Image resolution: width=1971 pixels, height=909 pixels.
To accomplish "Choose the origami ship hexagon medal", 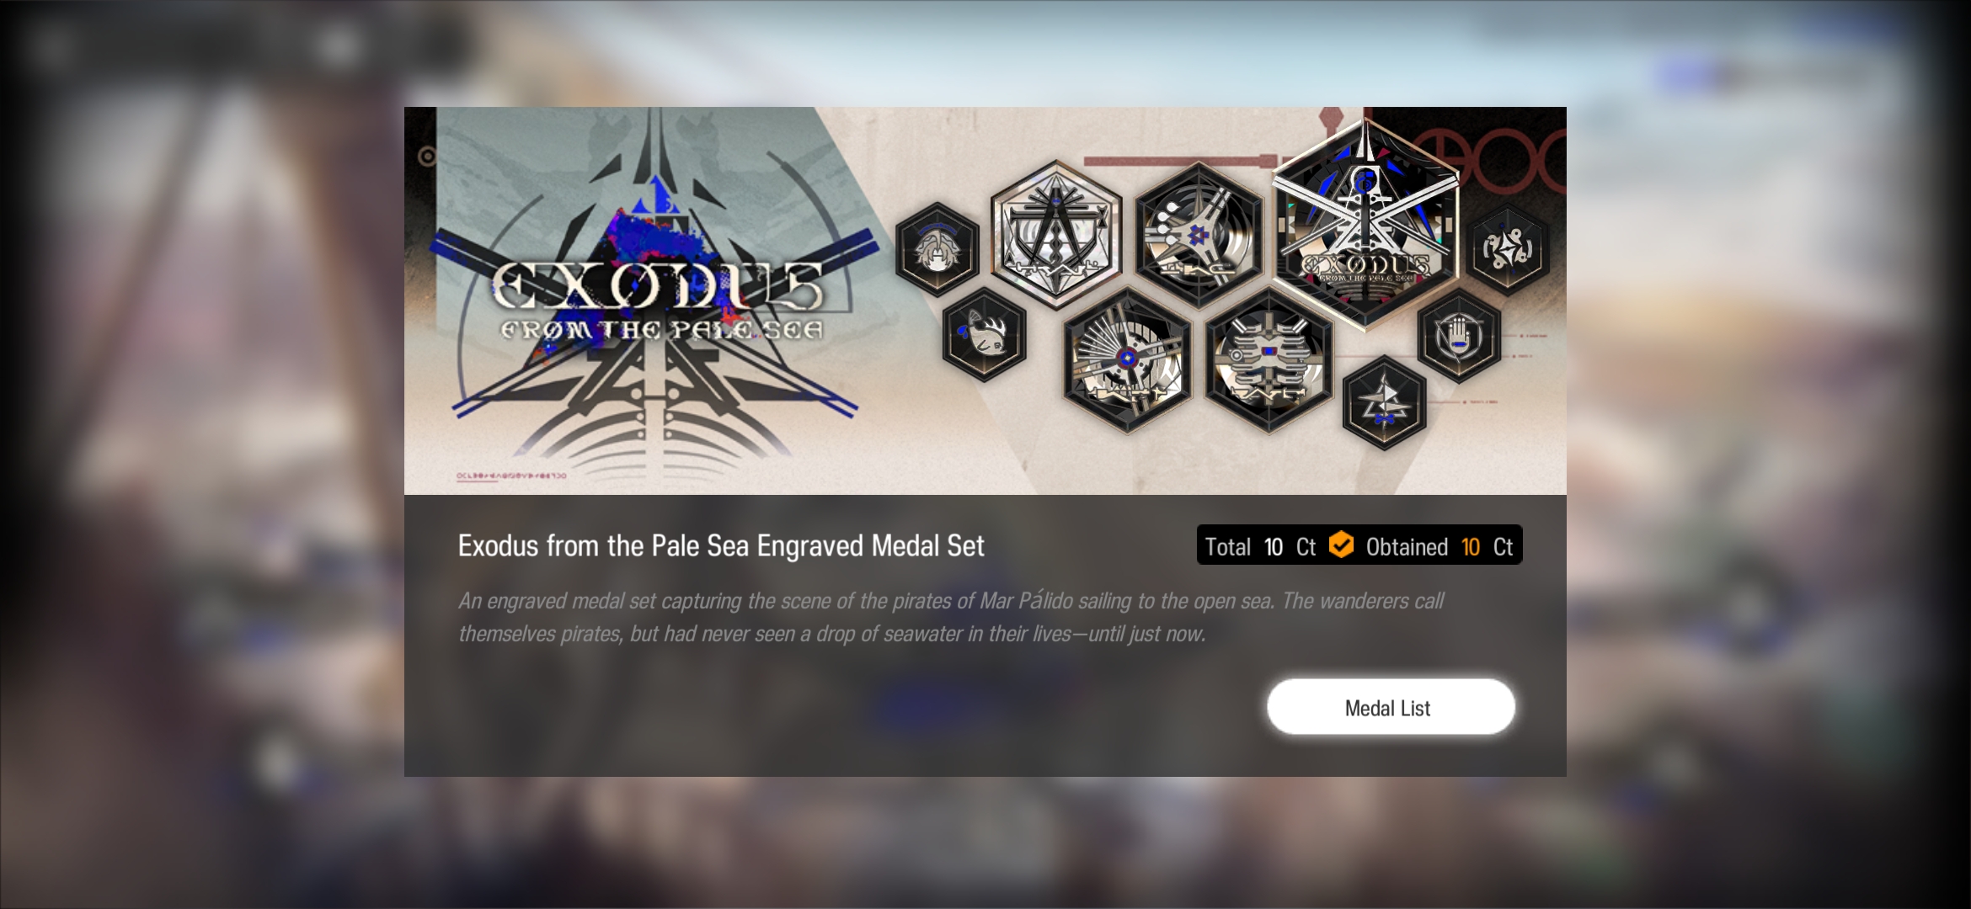I will point(1384,402).
